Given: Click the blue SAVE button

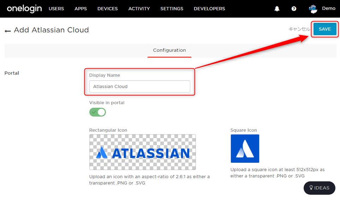Looking at the screenshot, I should tap(325, 29).
